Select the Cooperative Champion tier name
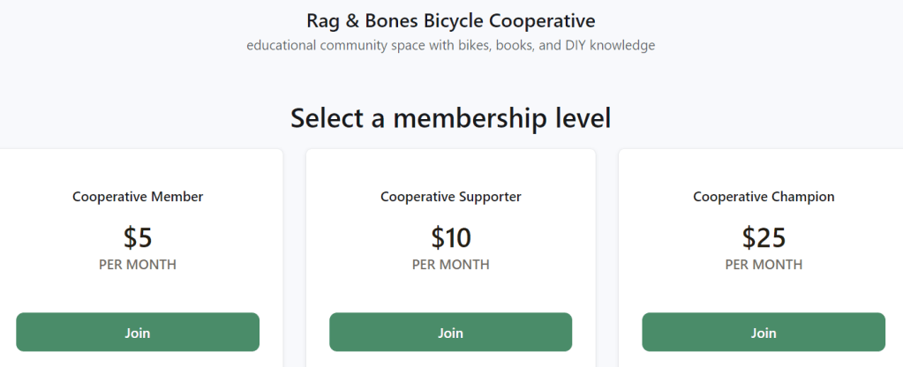903x367 pixels. tap(764, 197)
